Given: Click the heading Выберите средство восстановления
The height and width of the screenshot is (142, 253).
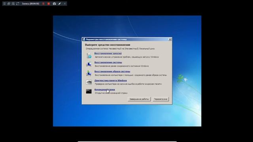Looking at the screenshot, I should (x=108, y=45).
